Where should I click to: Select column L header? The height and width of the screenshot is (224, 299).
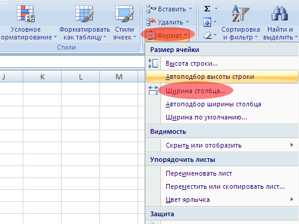point(81,76)
